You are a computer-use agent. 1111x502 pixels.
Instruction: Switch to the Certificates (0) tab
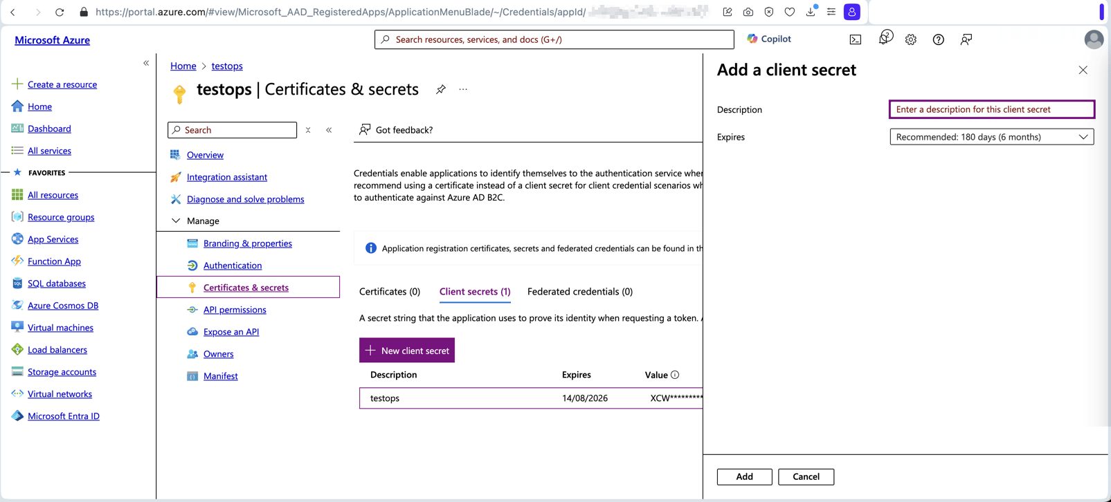[390, 292]
